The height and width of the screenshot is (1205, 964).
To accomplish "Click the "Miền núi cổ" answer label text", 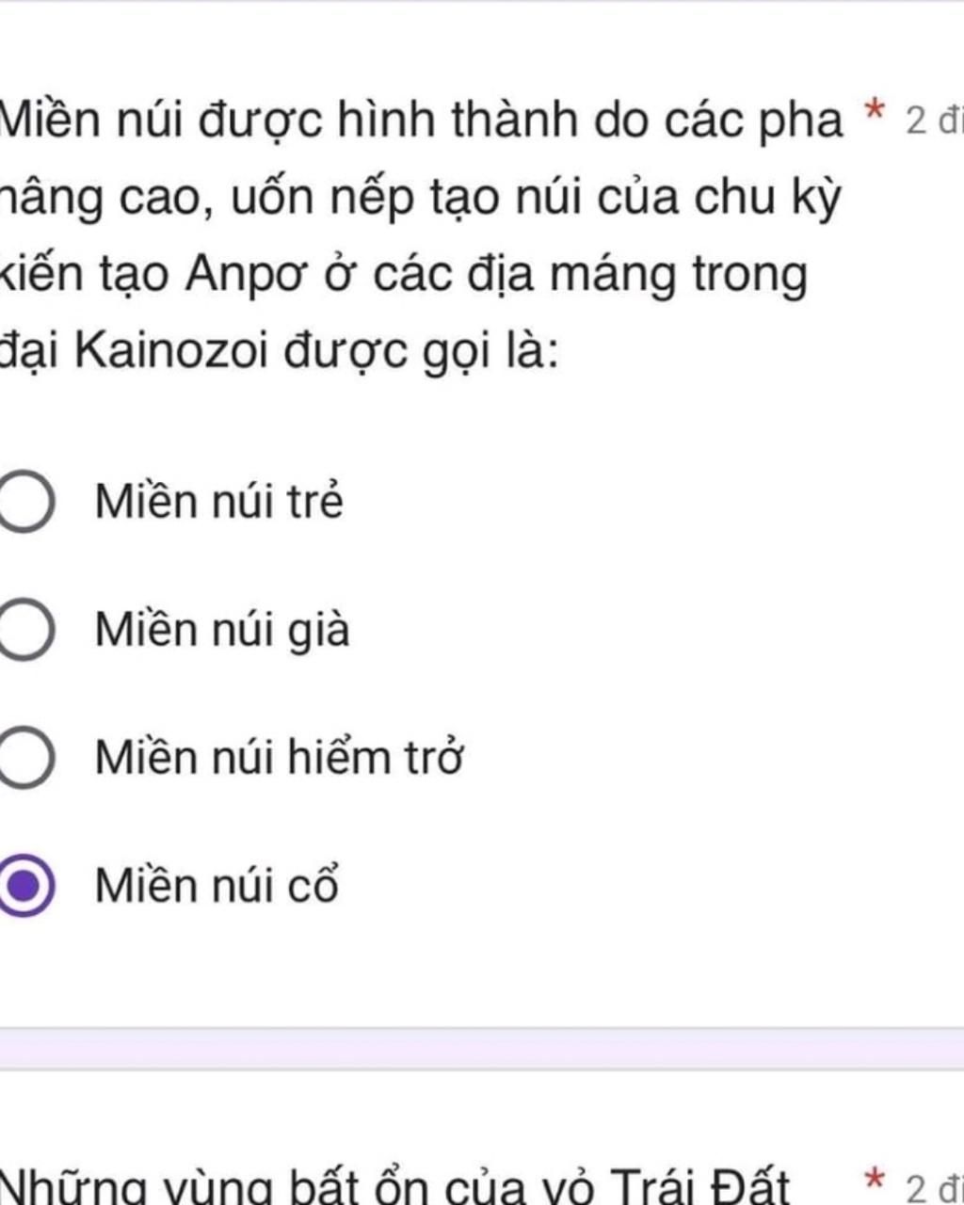I will click(x=217, y=885).
